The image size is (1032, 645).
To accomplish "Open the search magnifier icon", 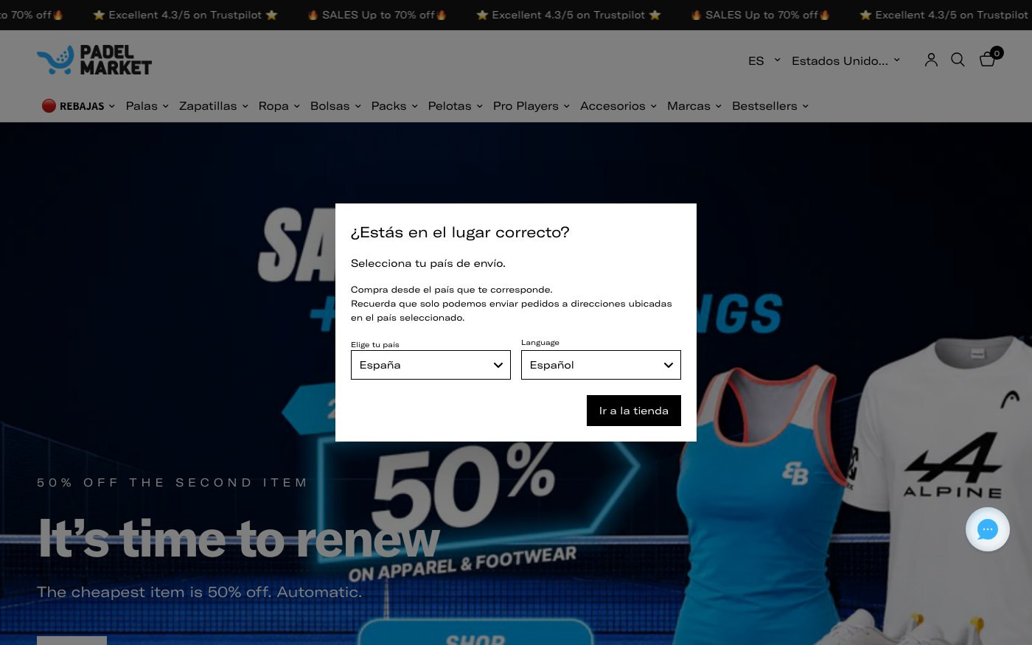I will pos(958,60).
